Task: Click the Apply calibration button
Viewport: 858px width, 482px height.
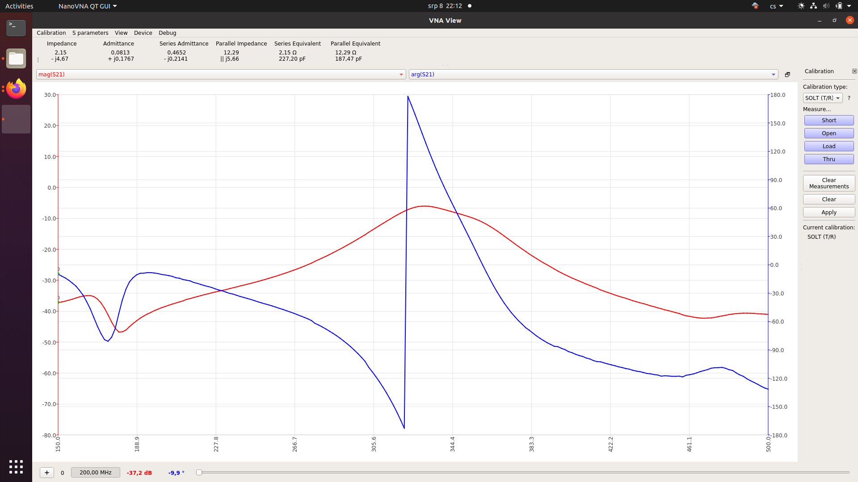Action: coord(829,212)
